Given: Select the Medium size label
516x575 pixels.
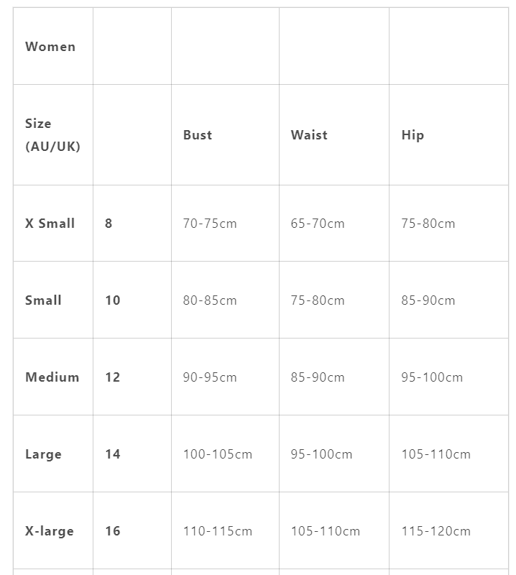Looking at the screenshot, I should pyautogui.click(x=52, y=377).
